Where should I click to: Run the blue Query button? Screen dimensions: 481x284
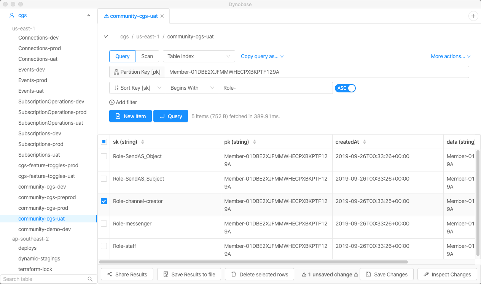170,116
